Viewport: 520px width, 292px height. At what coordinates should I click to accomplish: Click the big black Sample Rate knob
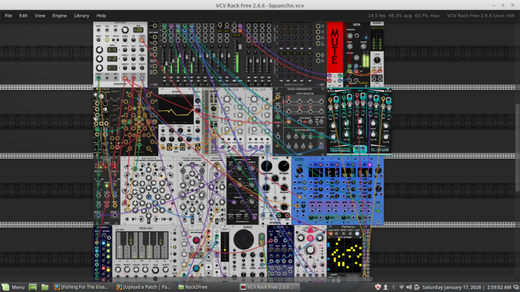point(266,166)
